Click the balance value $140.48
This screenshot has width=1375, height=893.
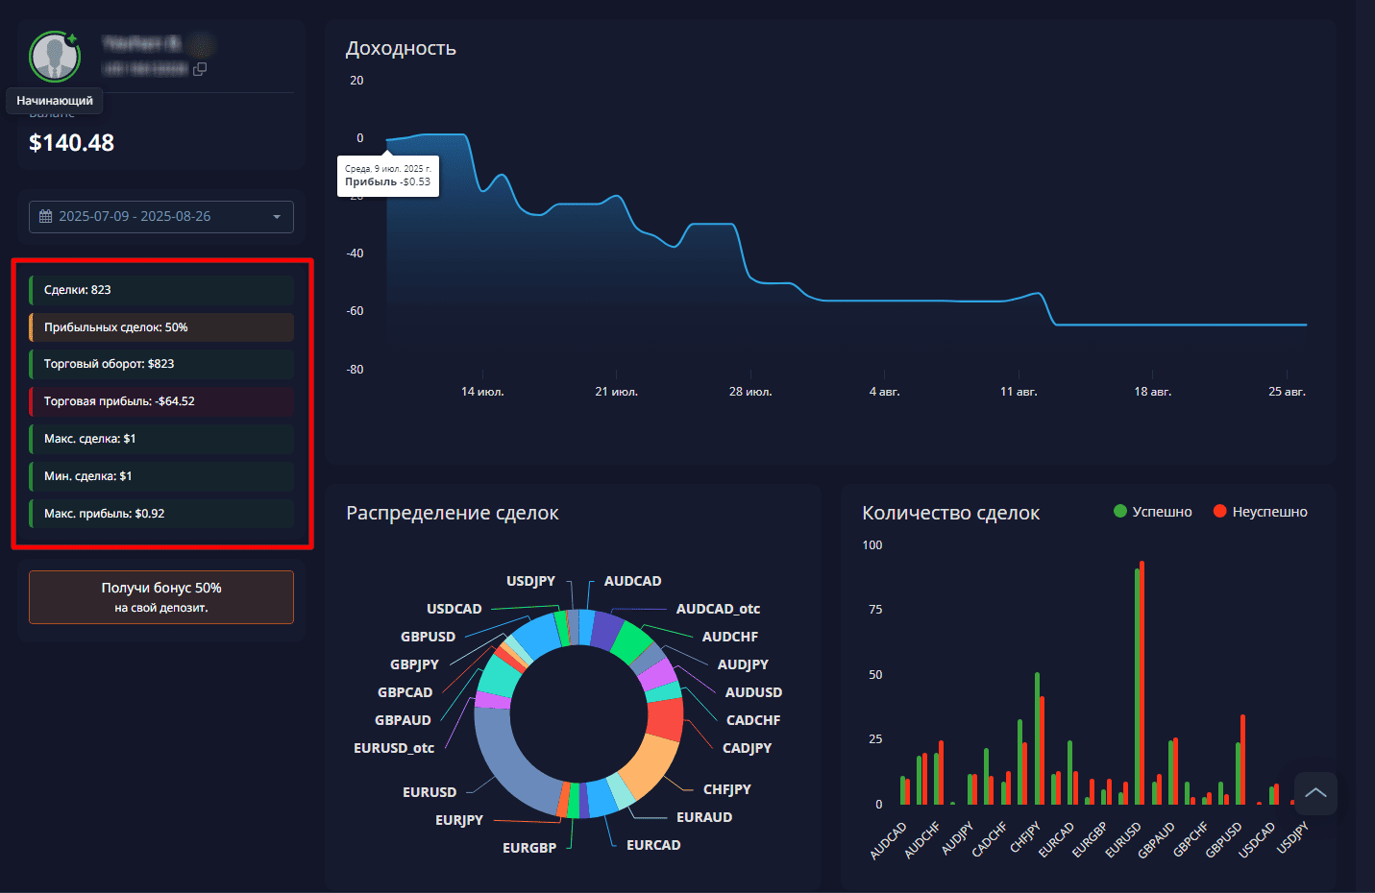coord(71,143)
